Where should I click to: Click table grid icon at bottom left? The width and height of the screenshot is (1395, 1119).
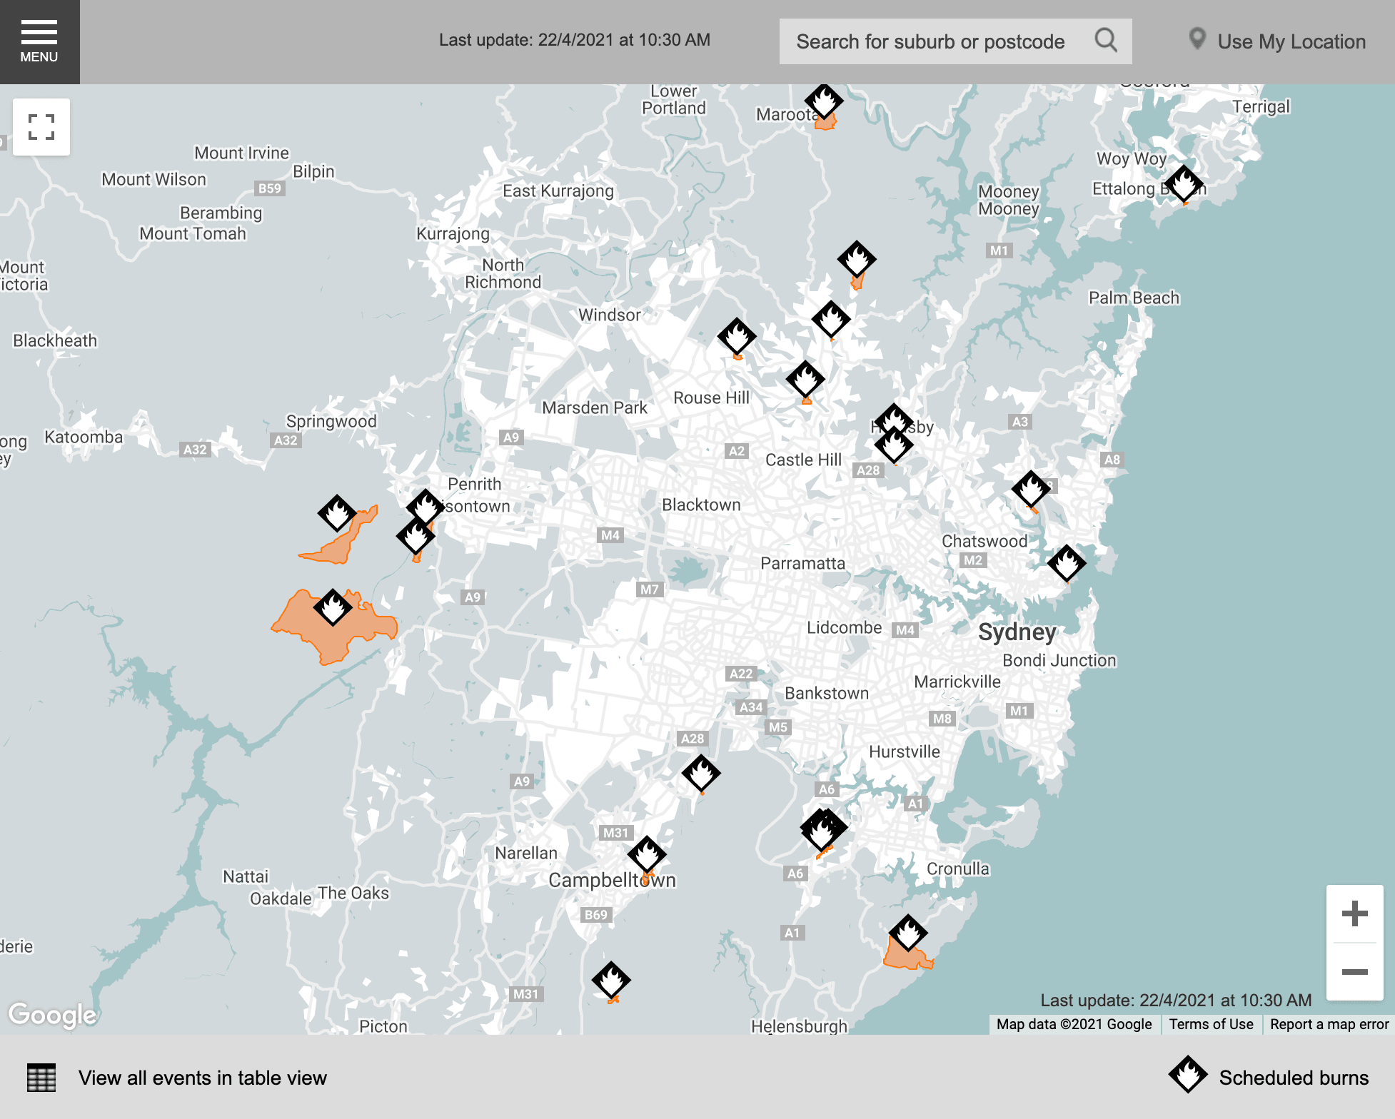coord(41,1078)
